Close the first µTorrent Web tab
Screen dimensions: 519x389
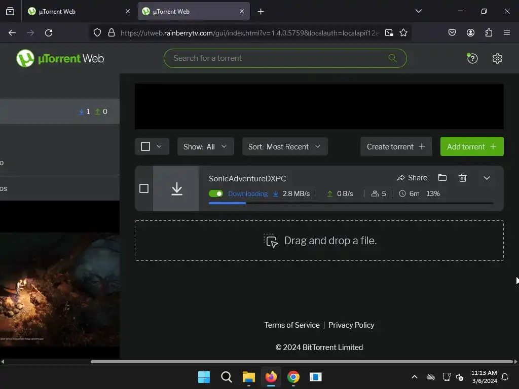click(128, 12)
